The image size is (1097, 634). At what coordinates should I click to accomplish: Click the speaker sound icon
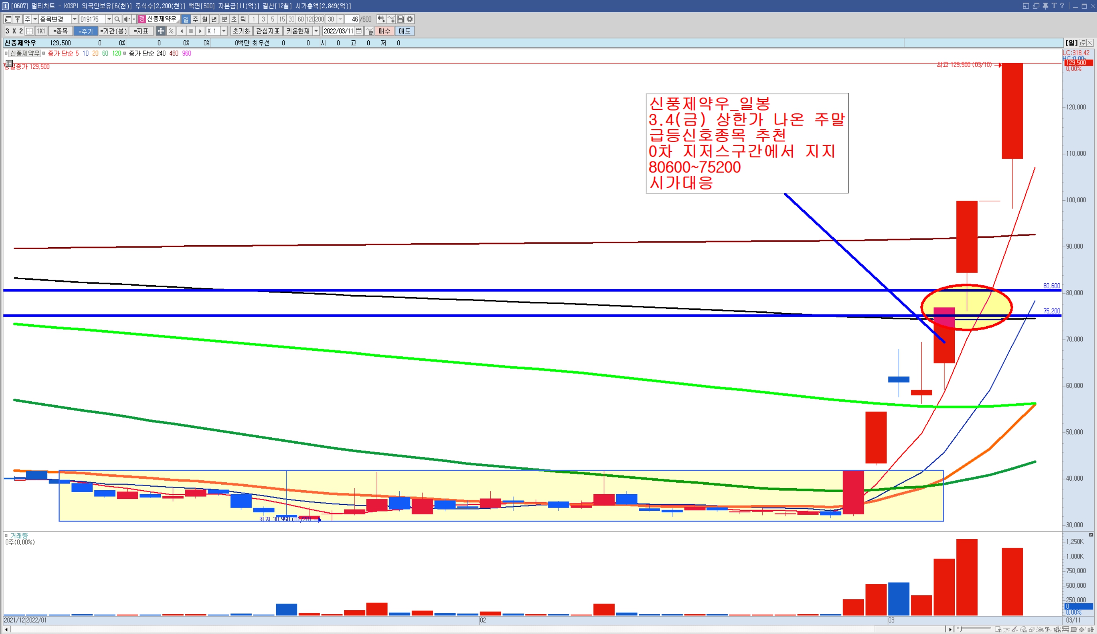coord(127,19)
